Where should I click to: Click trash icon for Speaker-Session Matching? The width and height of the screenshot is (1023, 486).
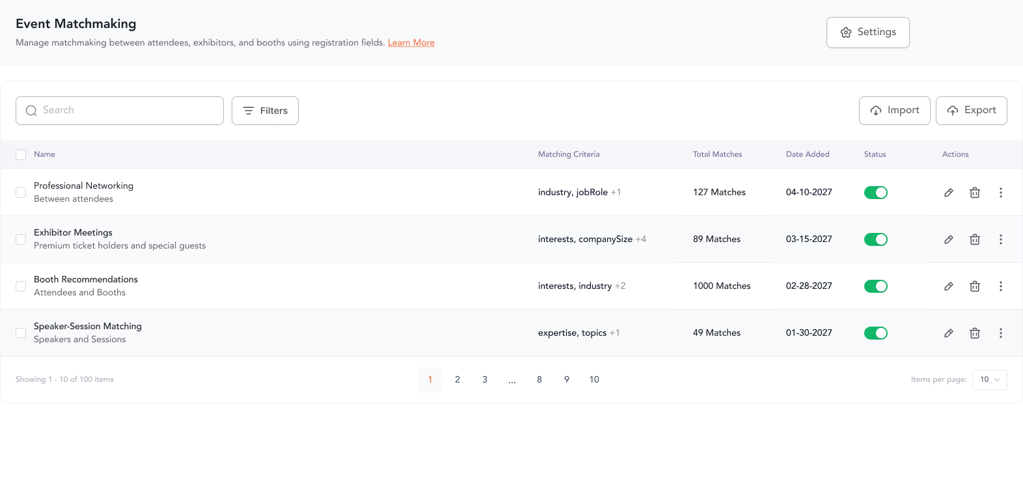point(975,333)
